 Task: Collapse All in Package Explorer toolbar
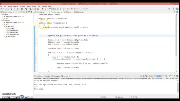21,12
